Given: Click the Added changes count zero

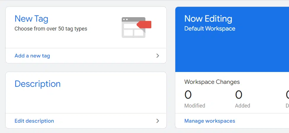Looking at the screenshot, I should point(239,95).
